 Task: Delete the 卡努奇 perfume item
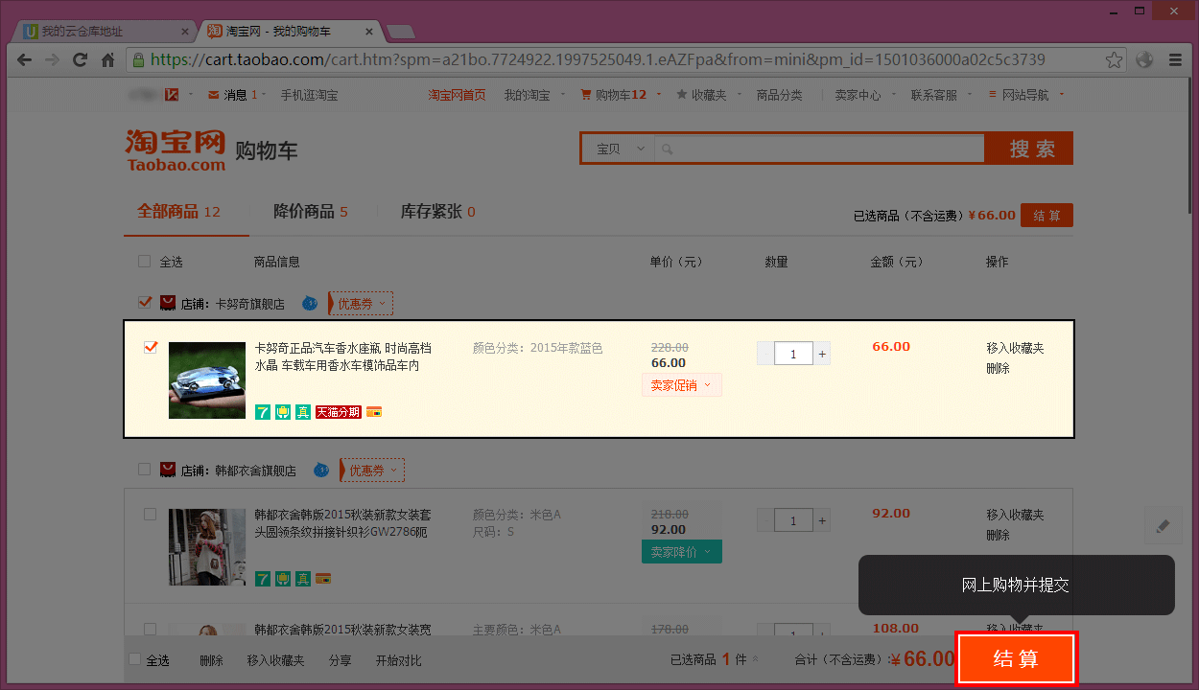(998, 368)
